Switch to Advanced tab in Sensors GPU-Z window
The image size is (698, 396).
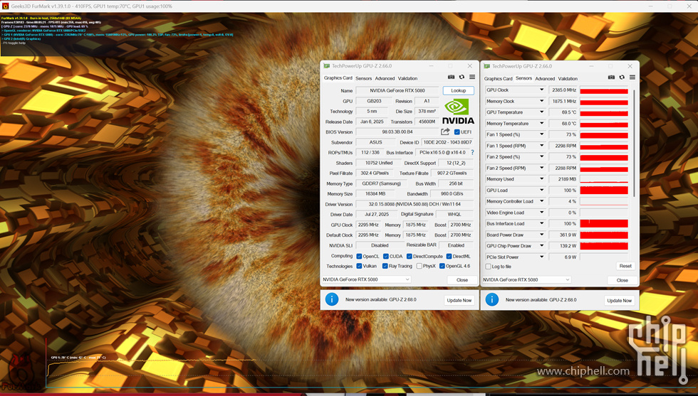click(545, 79)
